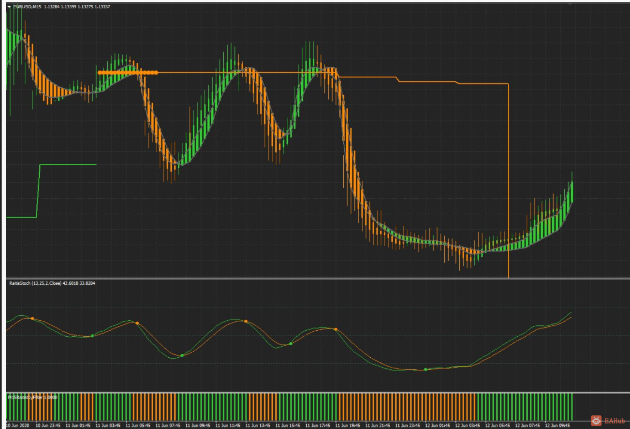The height and width of the screenshot is (429, 630).
Task: Click the thick orange dotted level marker
Action: (128, 73)
